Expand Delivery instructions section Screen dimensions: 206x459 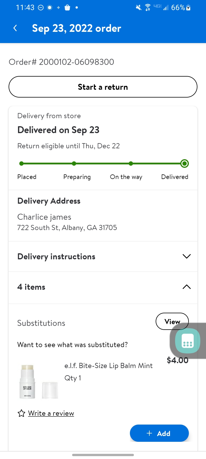pos(186,256)
